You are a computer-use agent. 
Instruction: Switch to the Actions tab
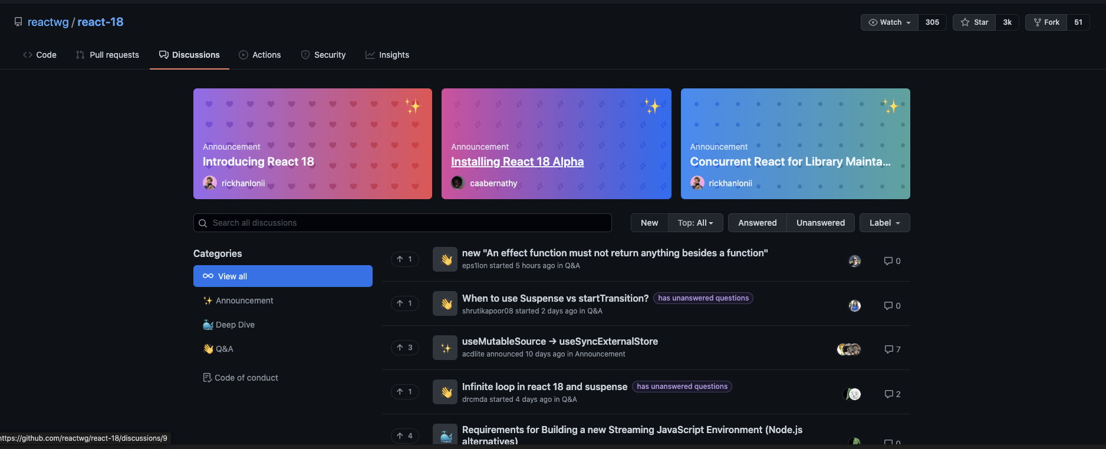click(259, 55)
